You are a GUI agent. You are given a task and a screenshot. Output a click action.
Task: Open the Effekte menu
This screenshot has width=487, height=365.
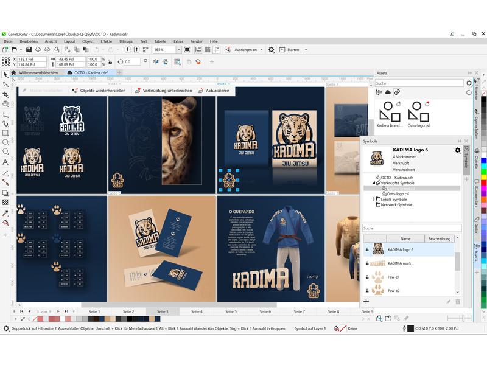tap(106, 41)
